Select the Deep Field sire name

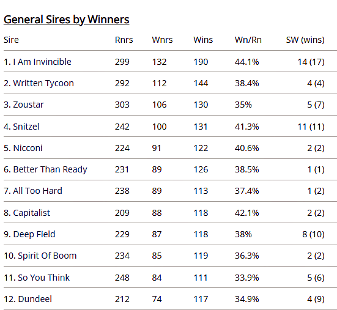click(34, 234)
